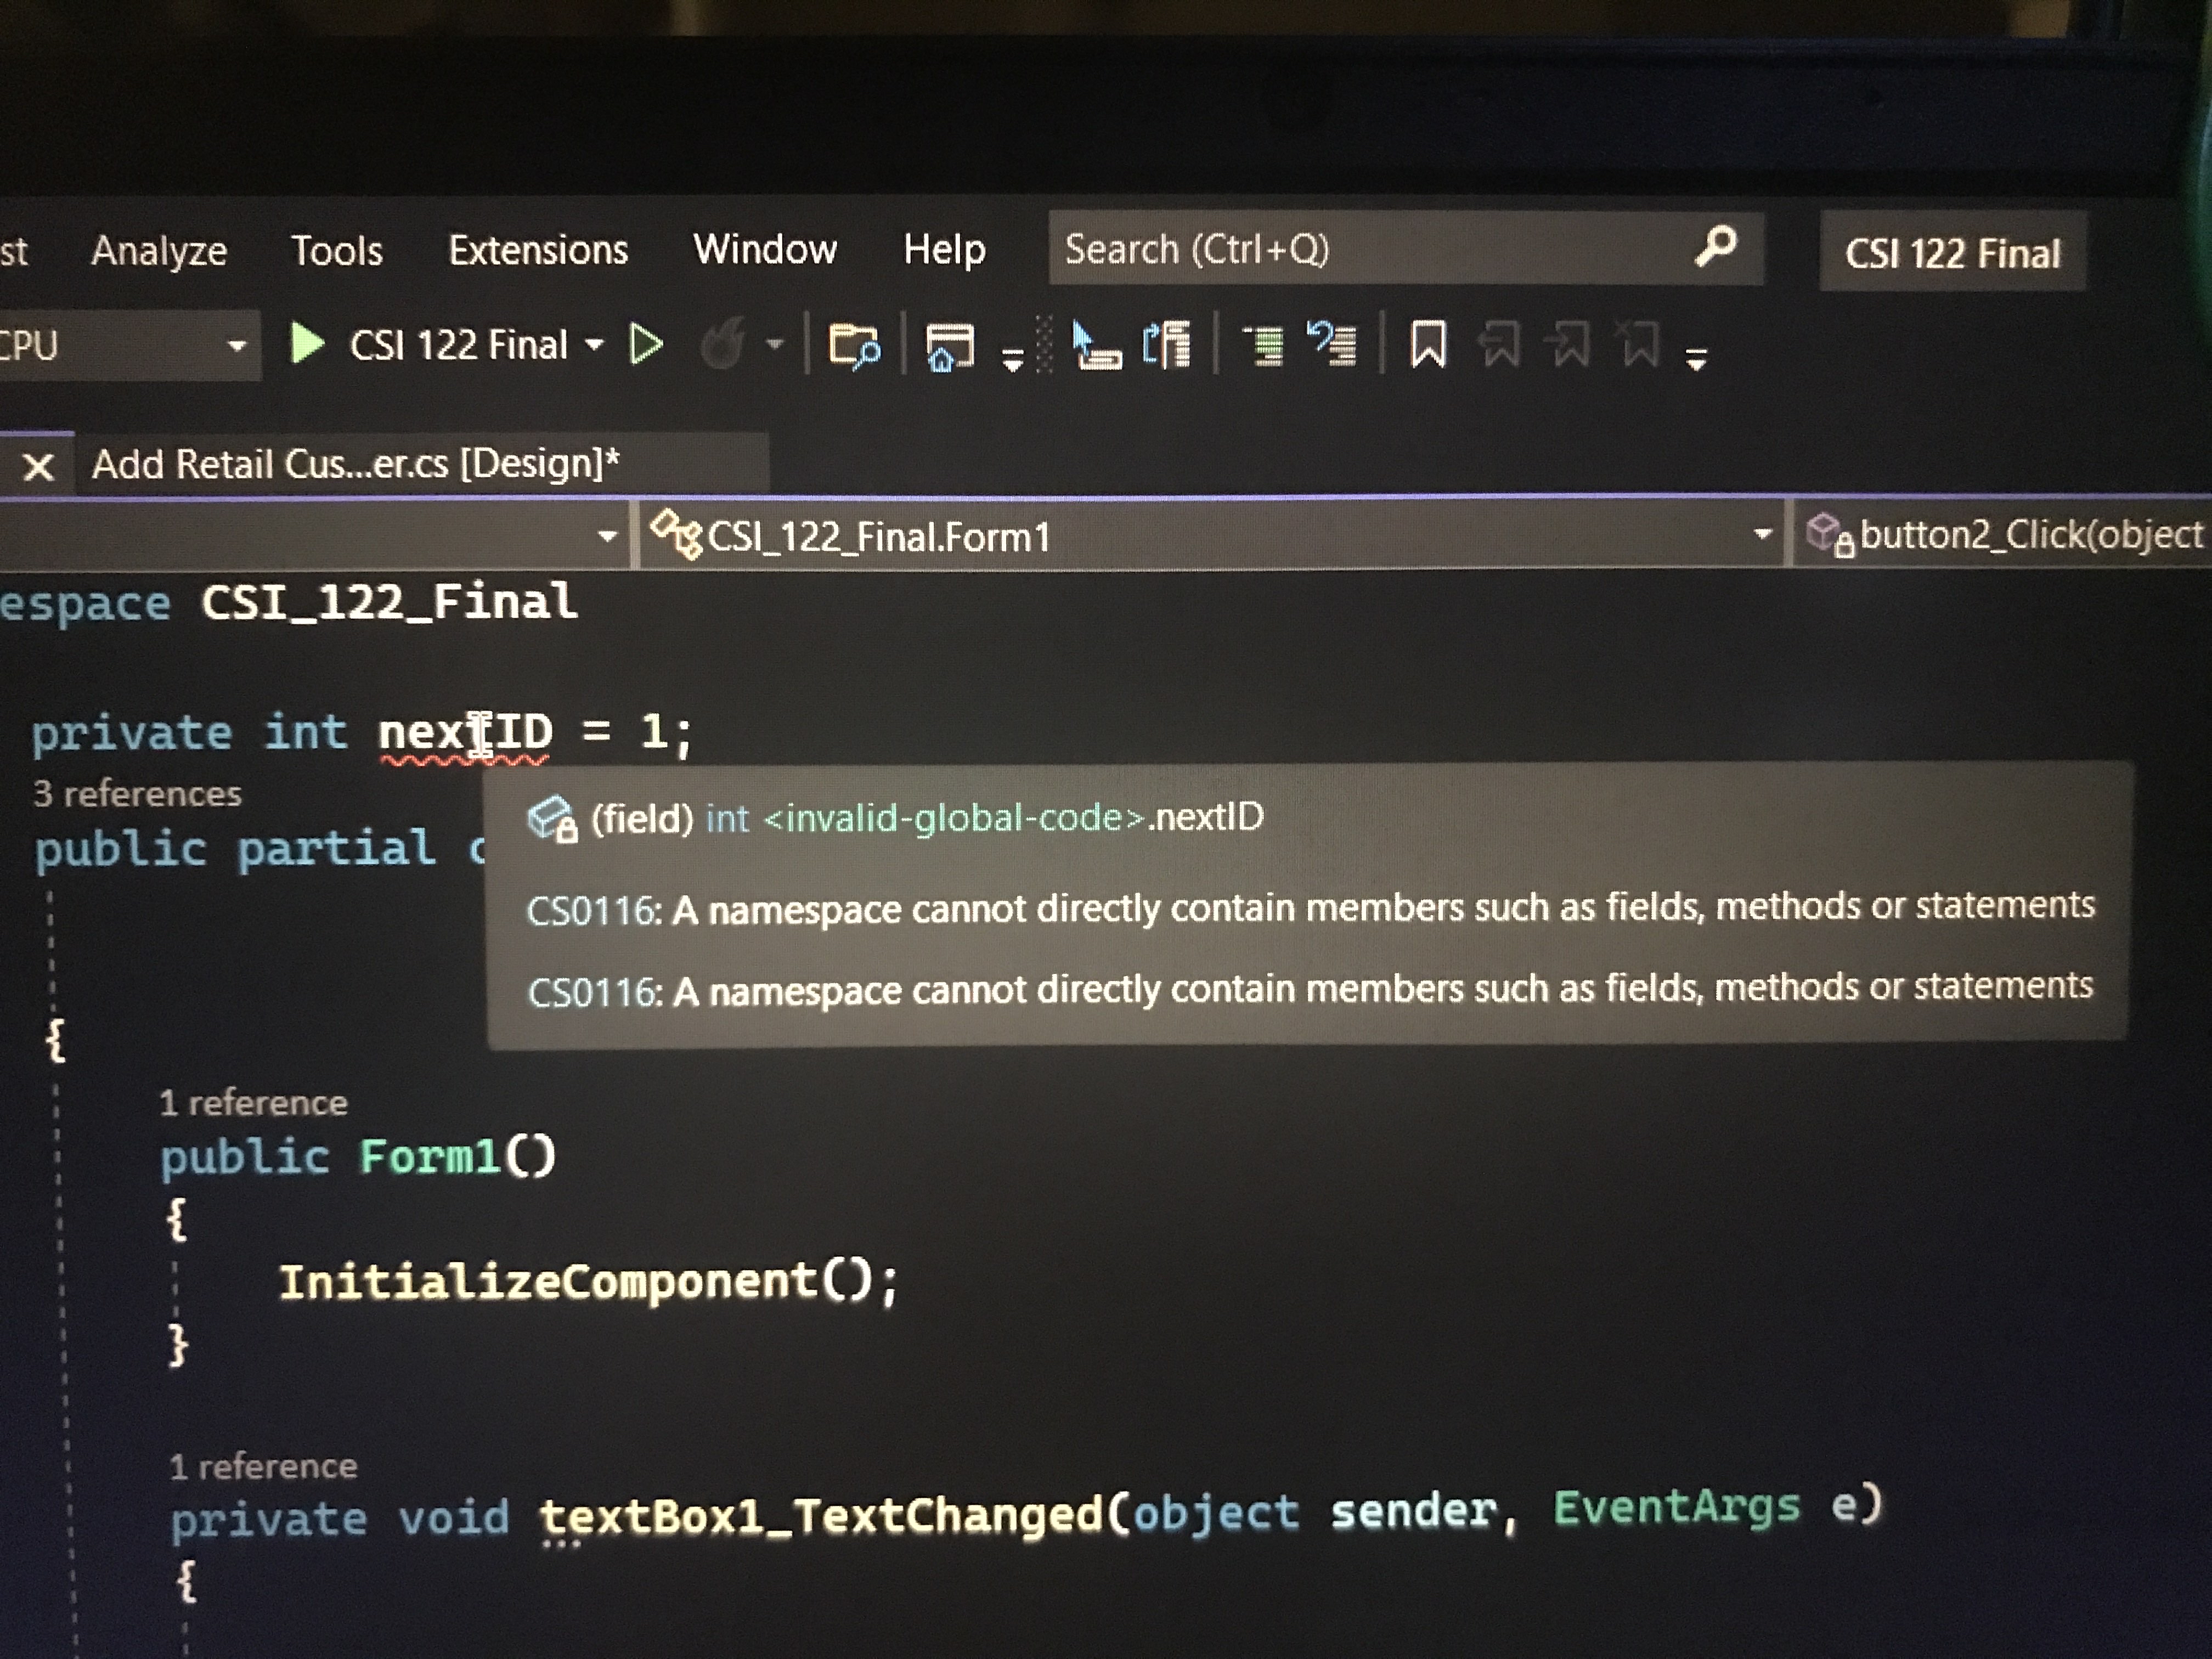This screenshot has height=1659, width=2212.
Task: Start without debugging outlined play icon
Action: [646, 345]
